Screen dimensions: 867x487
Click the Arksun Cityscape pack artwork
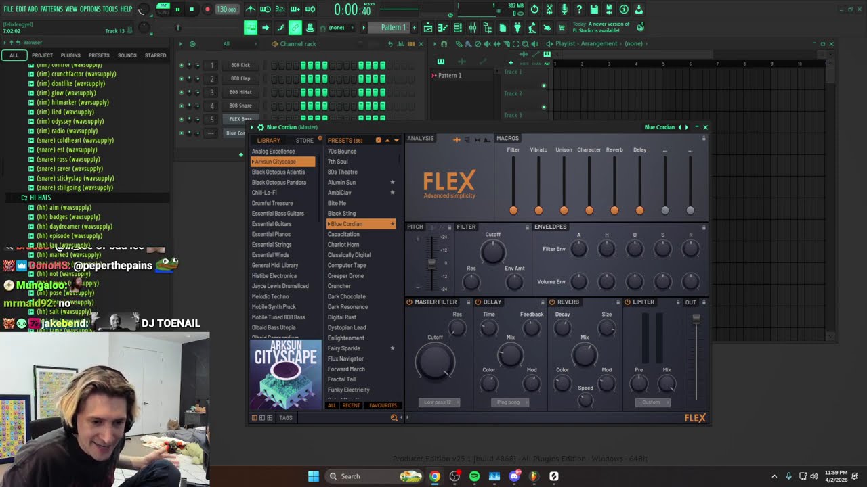[x=286, y=375]
